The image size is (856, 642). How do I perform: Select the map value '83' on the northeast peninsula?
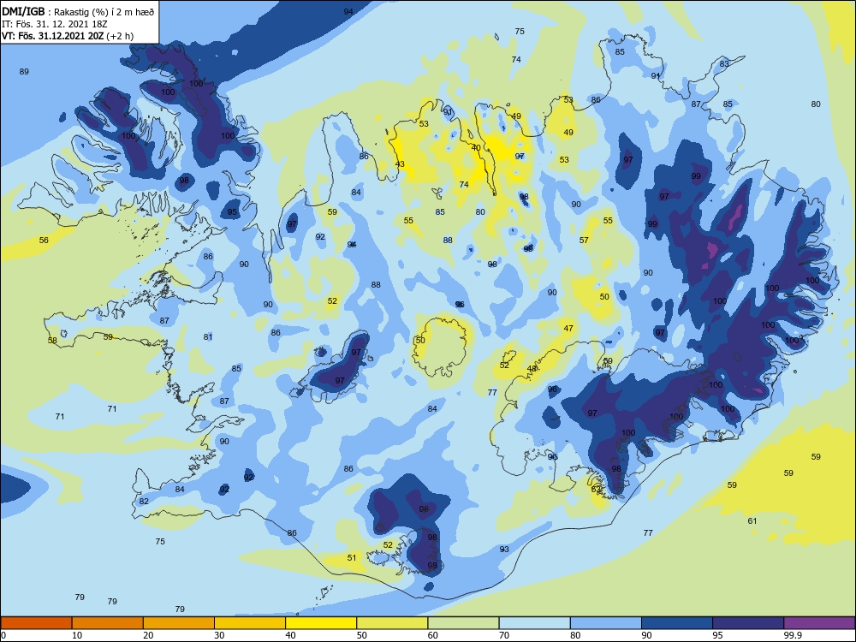[x=724, y=64]
